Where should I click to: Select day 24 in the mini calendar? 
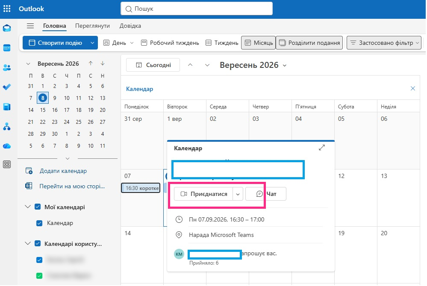click(x=67, y=122)
